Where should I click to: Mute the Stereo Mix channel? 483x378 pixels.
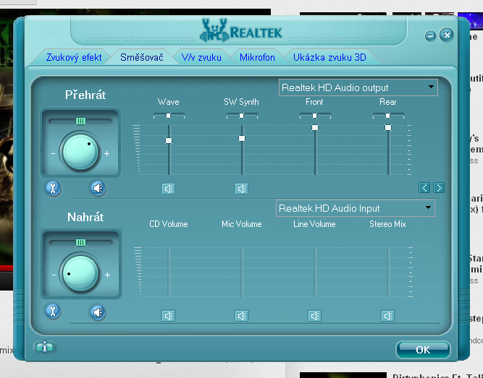(388, 316)
